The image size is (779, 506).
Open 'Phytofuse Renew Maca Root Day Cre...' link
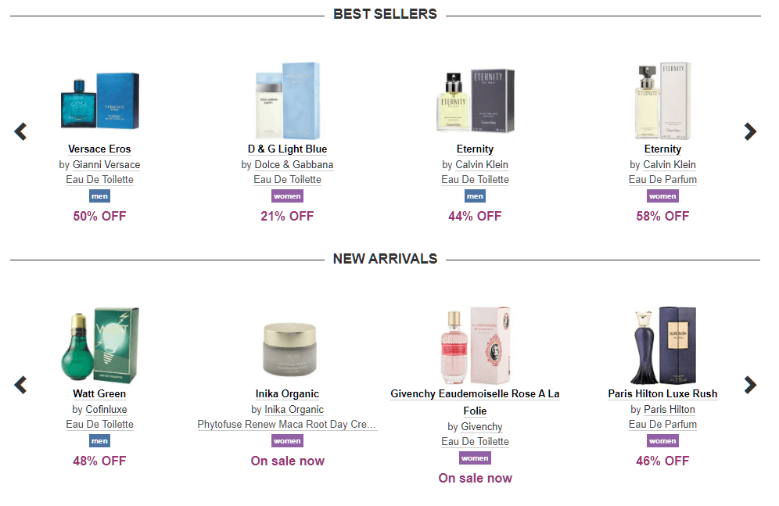287,424
